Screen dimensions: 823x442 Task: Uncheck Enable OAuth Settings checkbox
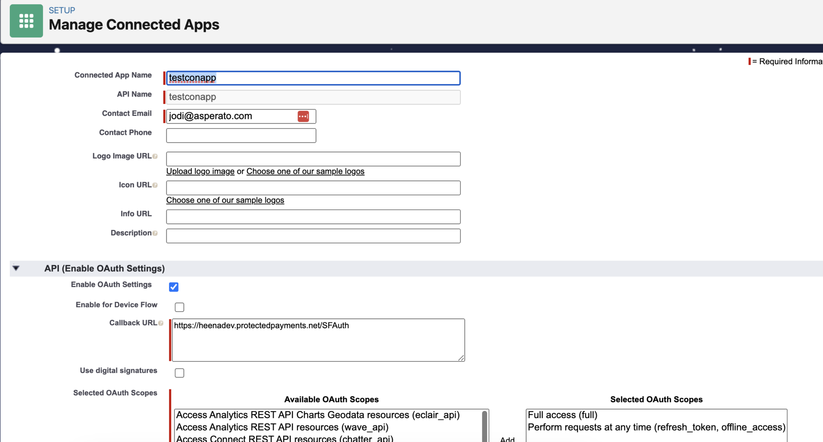[x=173, y=287]
